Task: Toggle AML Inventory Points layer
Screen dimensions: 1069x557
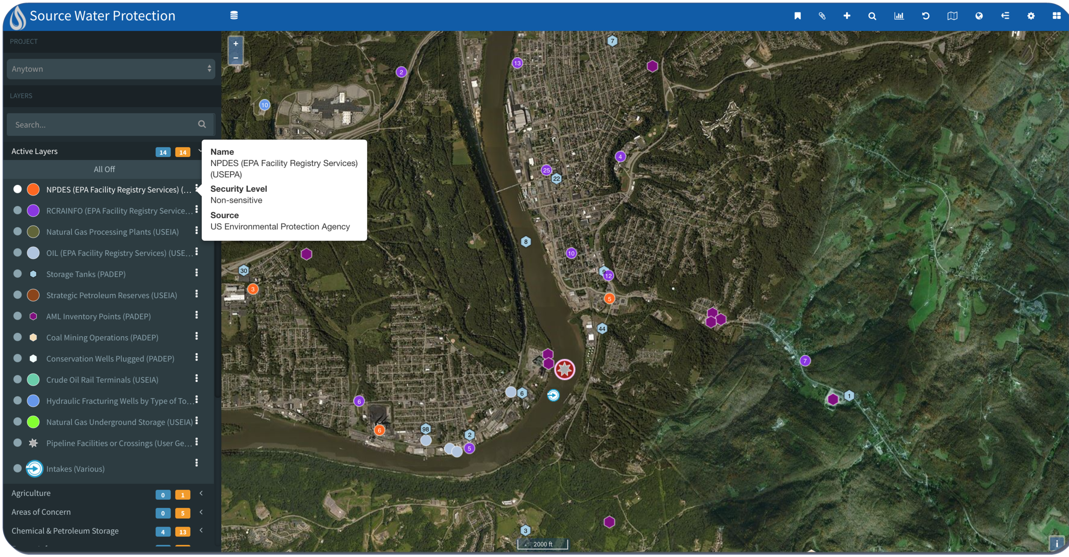Action: [18, 316]
